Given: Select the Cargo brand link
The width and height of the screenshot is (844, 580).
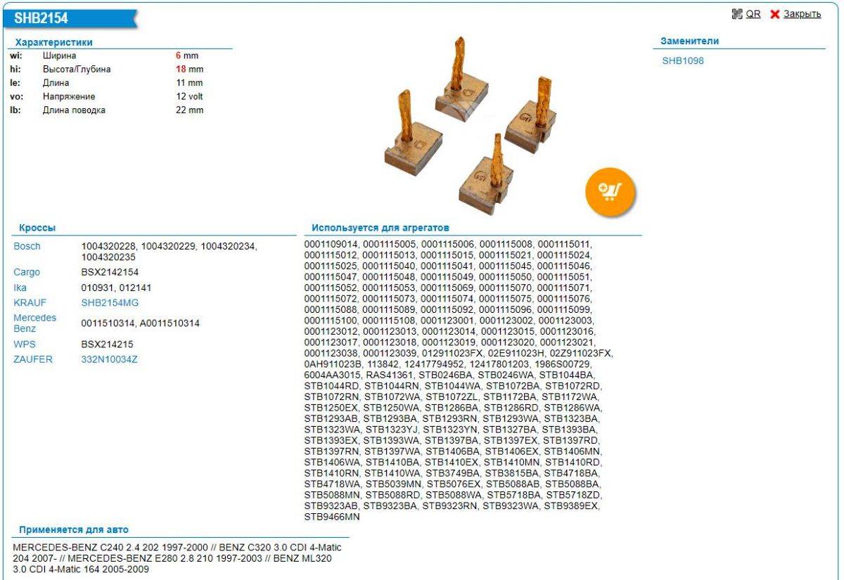Looking at the screenshot, I should [x=27, y=272].
